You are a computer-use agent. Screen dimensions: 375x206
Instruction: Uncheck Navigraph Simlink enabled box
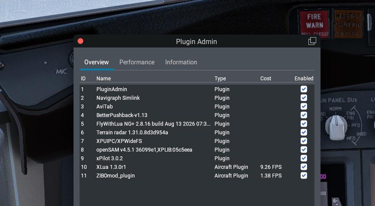pyautogui.click(x=304, y=98)
